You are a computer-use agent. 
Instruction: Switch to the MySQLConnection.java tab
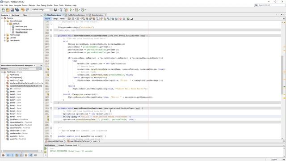76,15
